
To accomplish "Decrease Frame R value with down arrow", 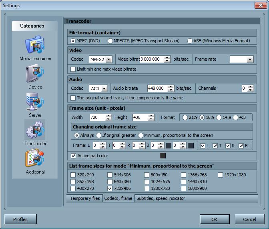I will point(142,147).
